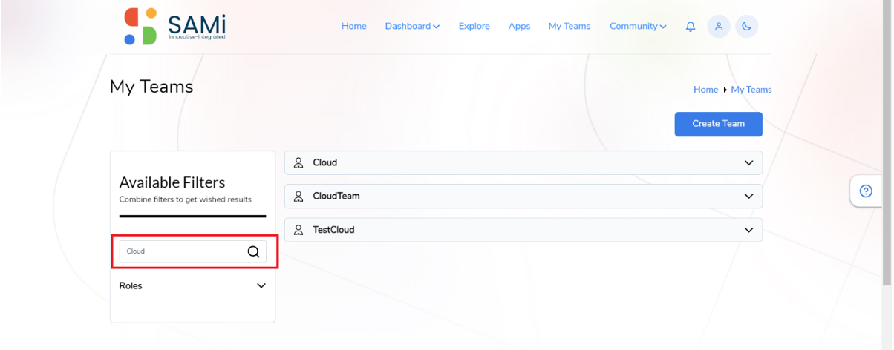Screen dimensions: 894x350
Task: Open the Community dropdown menu
Action: click(x=638, y=26)
